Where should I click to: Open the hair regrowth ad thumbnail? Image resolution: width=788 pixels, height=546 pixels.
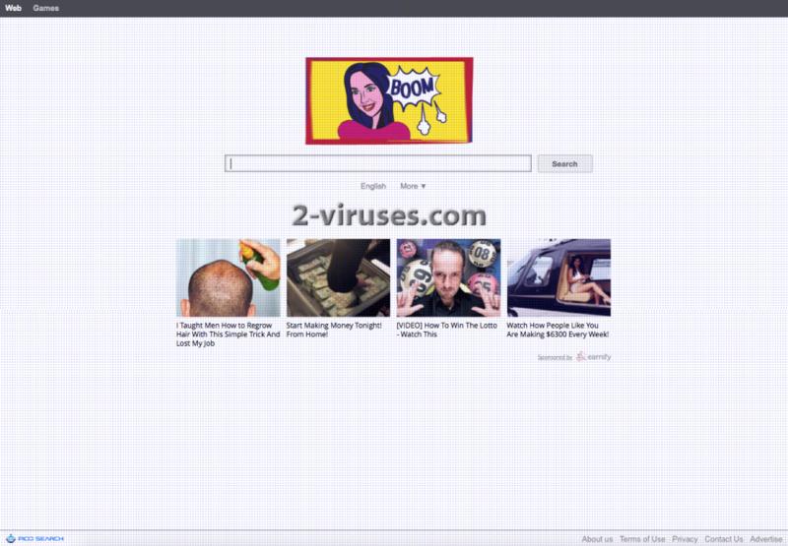click(x=229, y=277)
